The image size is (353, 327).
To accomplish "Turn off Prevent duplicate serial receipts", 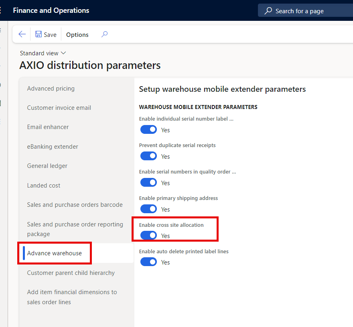I will (x=148, y=156).
